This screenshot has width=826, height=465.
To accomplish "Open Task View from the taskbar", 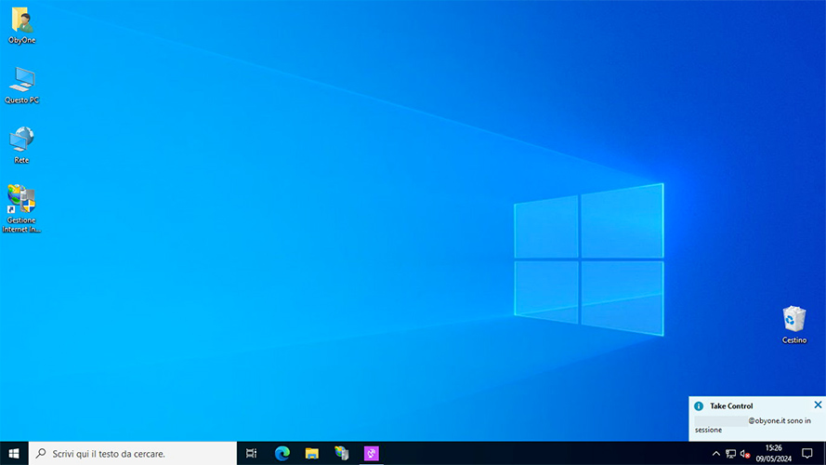I will pyautogui.click(x=251, y=454).
